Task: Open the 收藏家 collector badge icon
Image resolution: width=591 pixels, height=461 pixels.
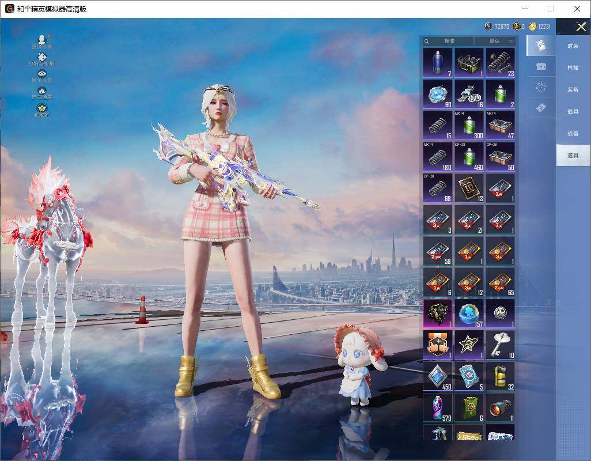Action: [42, 109]
